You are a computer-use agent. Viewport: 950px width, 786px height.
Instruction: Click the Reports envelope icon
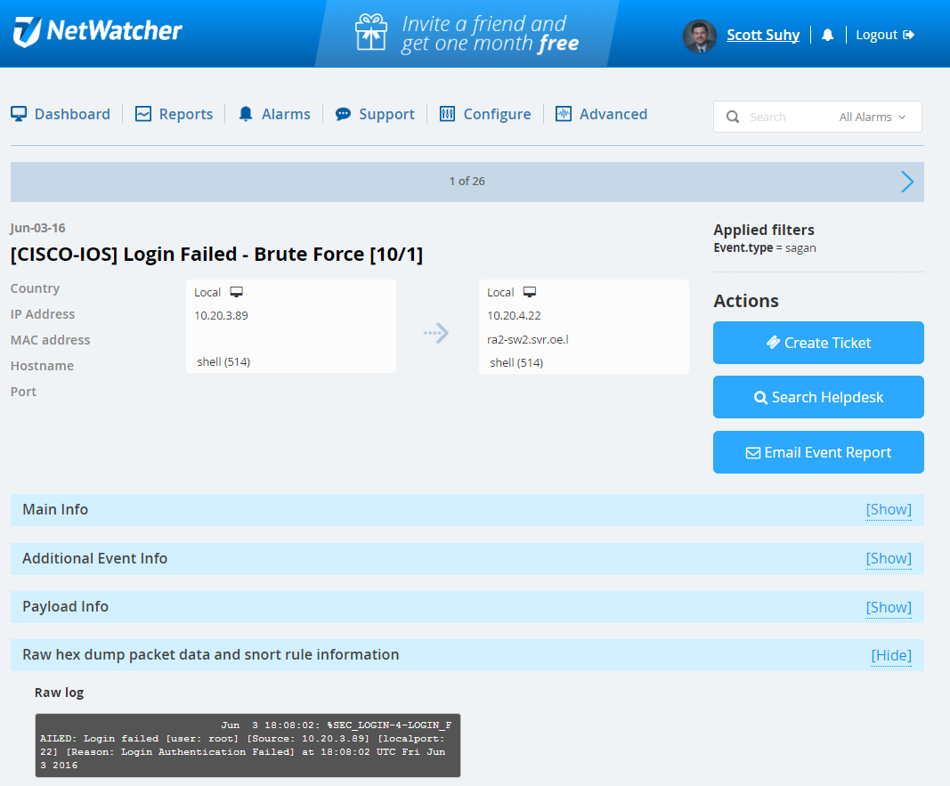tap(143, 113)
